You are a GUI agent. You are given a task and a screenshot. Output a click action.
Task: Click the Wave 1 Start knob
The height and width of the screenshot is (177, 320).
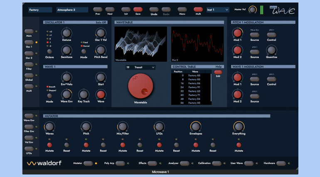point(101,77)
